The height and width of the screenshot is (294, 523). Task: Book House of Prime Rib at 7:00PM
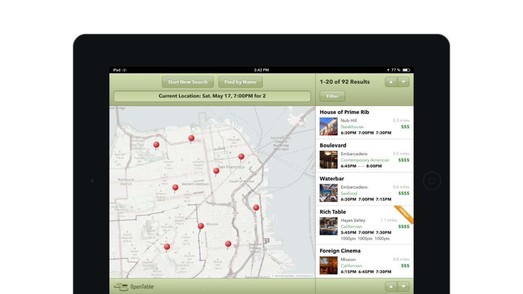(x=366, y=133)
